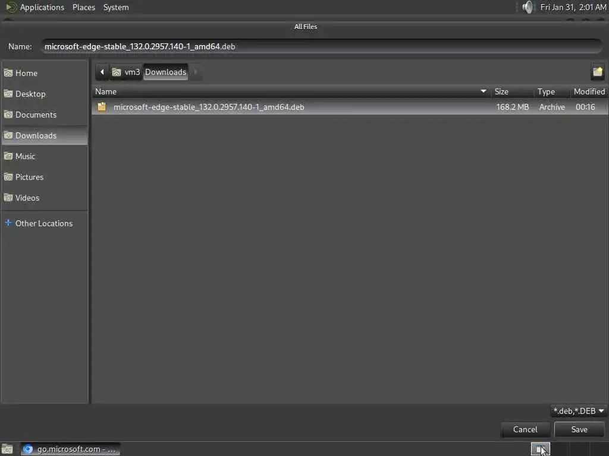Click the path bar right arrow
Screen dimensions: 609x456
[x=196, y=72]
